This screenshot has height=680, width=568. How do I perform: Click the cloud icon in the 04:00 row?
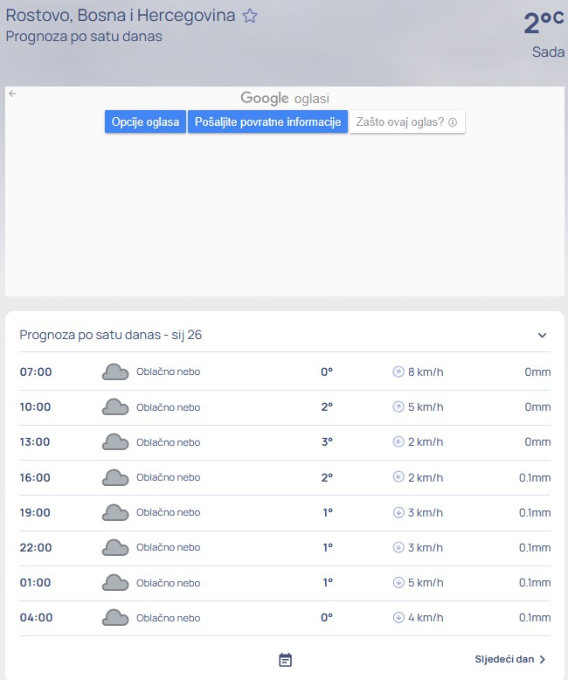[x=115, y=618]
